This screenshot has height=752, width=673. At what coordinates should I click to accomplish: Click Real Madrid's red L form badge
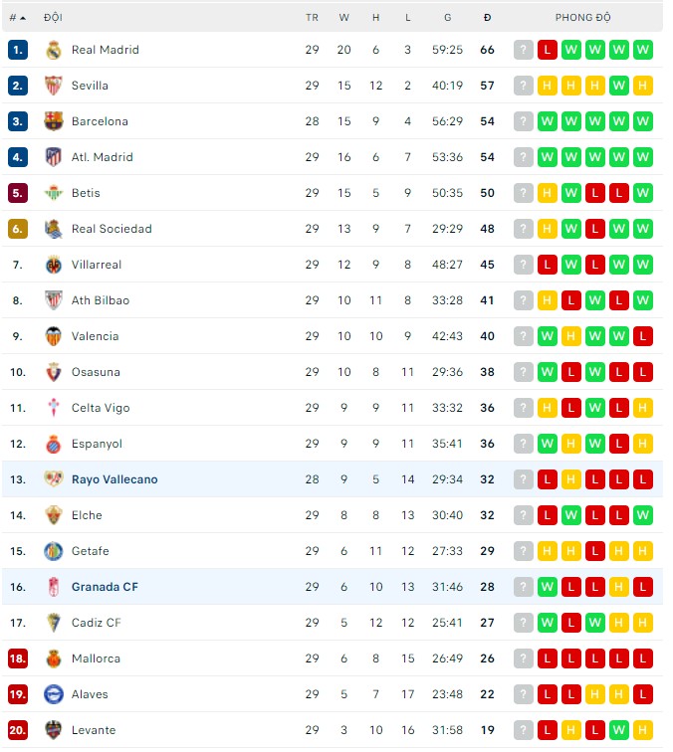coord(548,50)
